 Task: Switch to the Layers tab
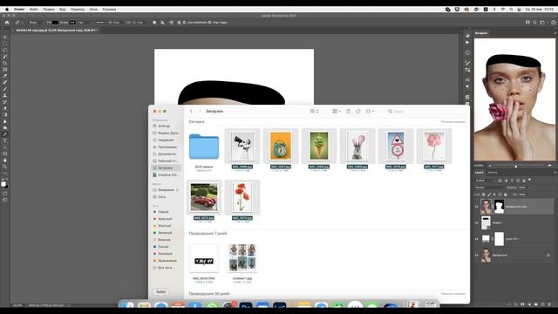(x=480, y=173)
